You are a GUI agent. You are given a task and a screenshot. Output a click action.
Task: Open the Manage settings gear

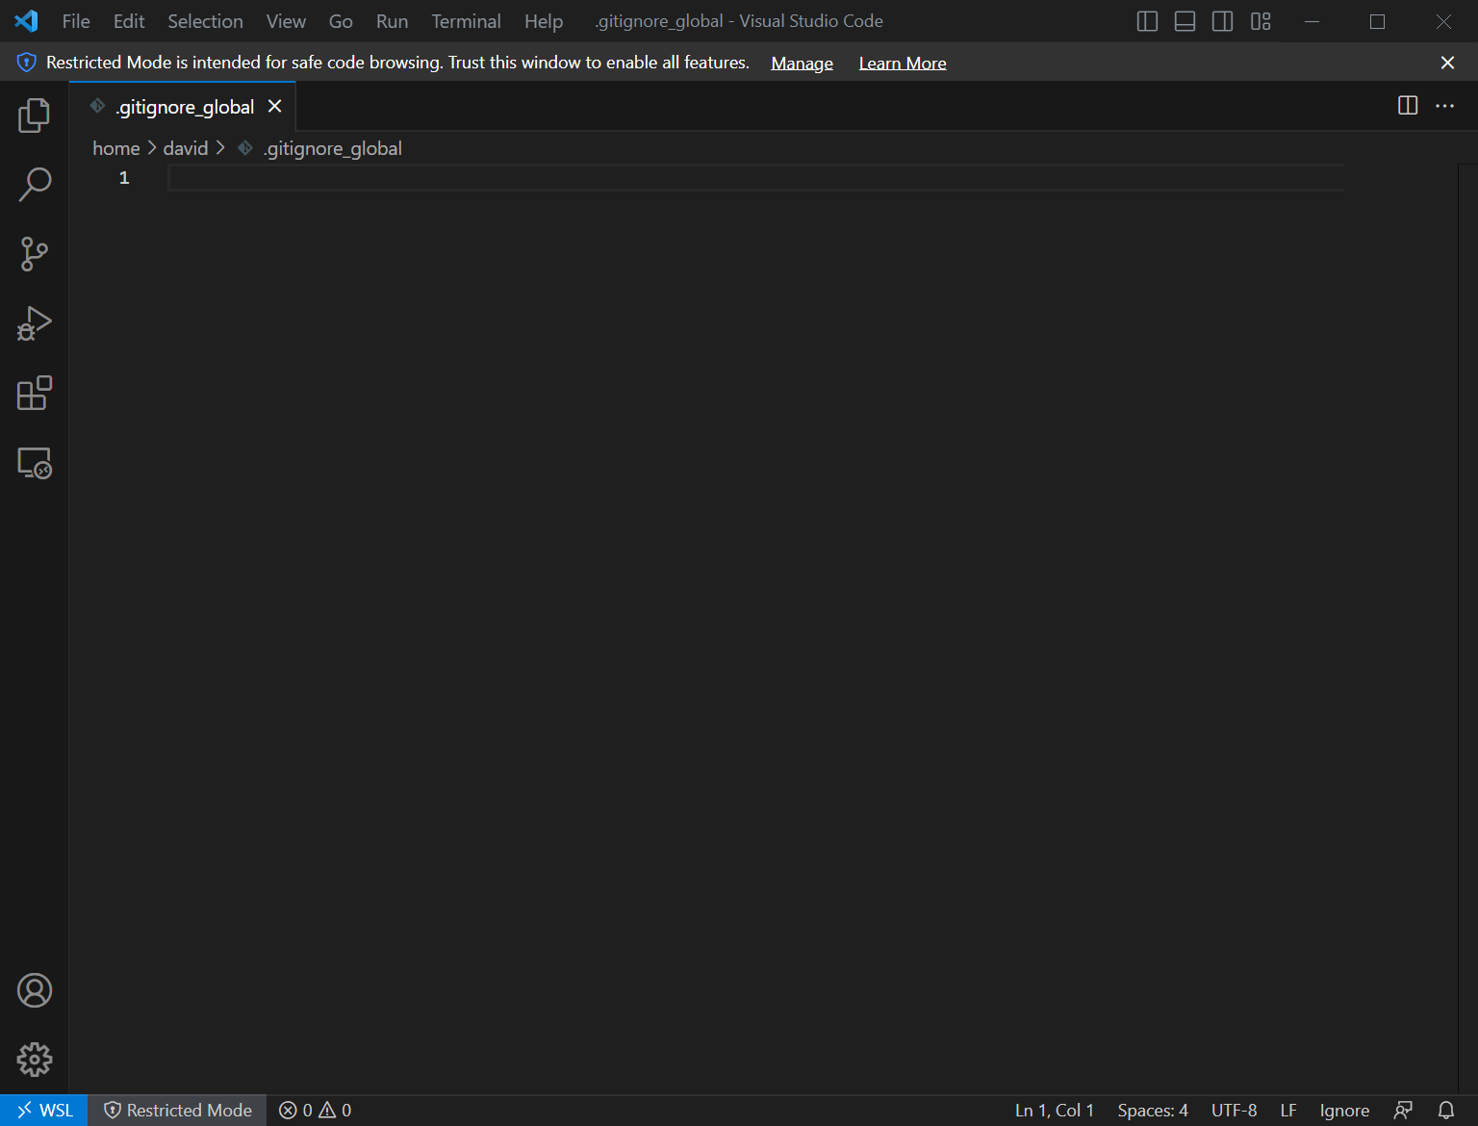click(35, 1060)
